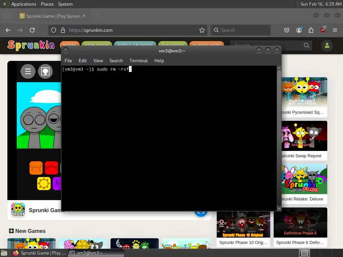The height and width of the screenshot is (257, 343).
Task: Click the clock showing Sun Feb 16
Action: coord(321,4)
